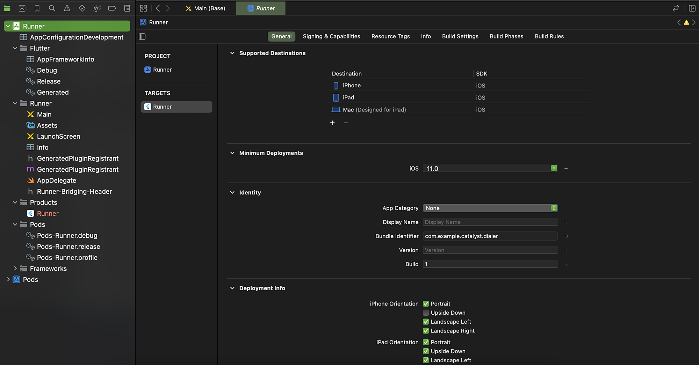Select Pods-Runner.debug config file
This screenshot has width=699, height=365.
[x=67, y=236]
